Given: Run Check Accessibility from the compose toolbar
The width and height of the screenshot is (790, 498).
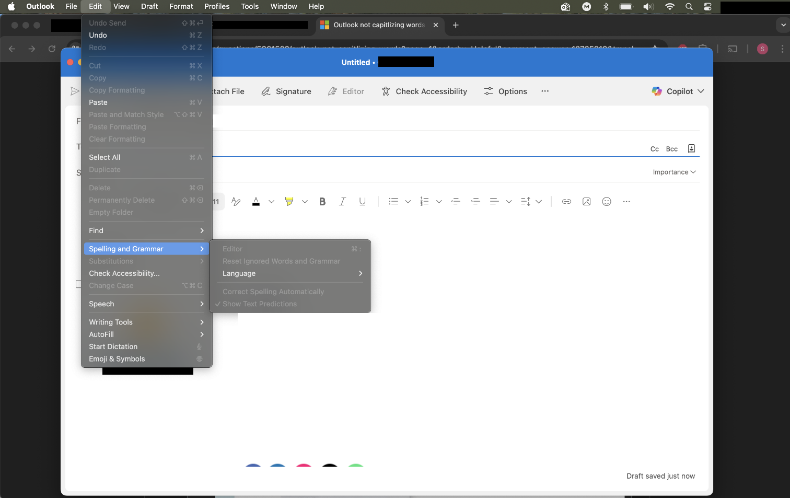Looking at the screenshot, I should (x=424, y=91).
